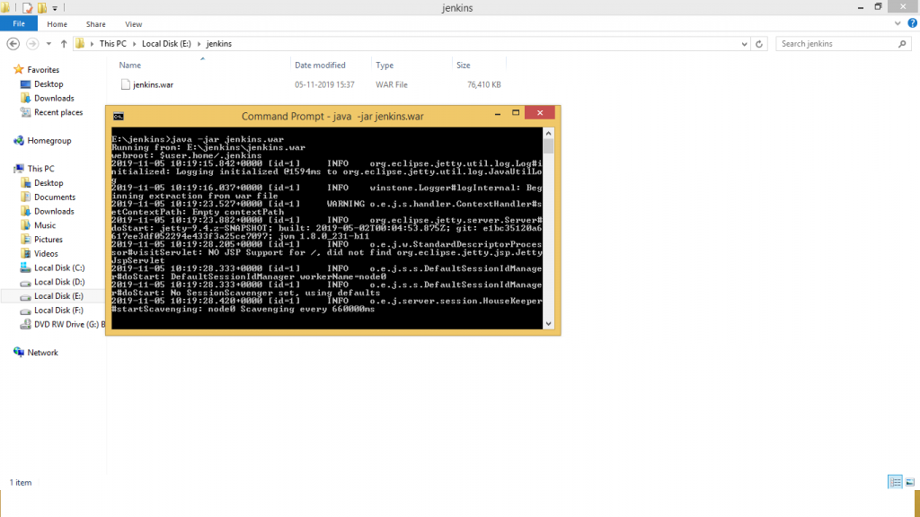Open Help via the blue question mark icon
Viewport: 920px width, 517px height.
[x=914, y=23]
